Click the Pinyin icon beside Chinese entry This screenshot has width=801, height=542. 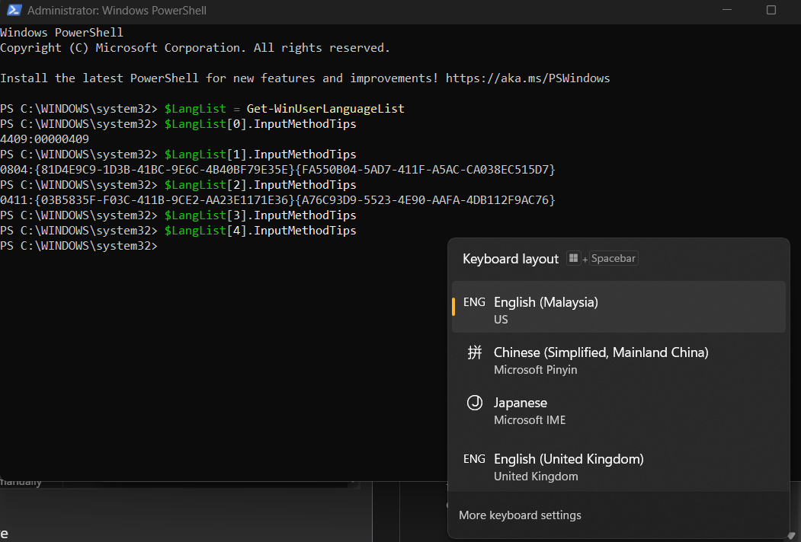point(475,352)
